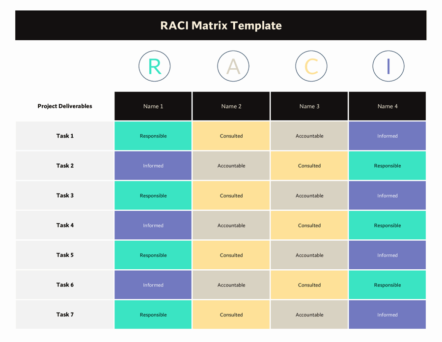Click the purple Informed cell under Name 4 for Task 1

click(387, 136)
